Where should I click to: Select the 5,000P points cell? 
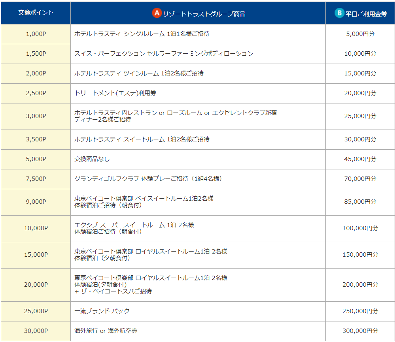36,159
